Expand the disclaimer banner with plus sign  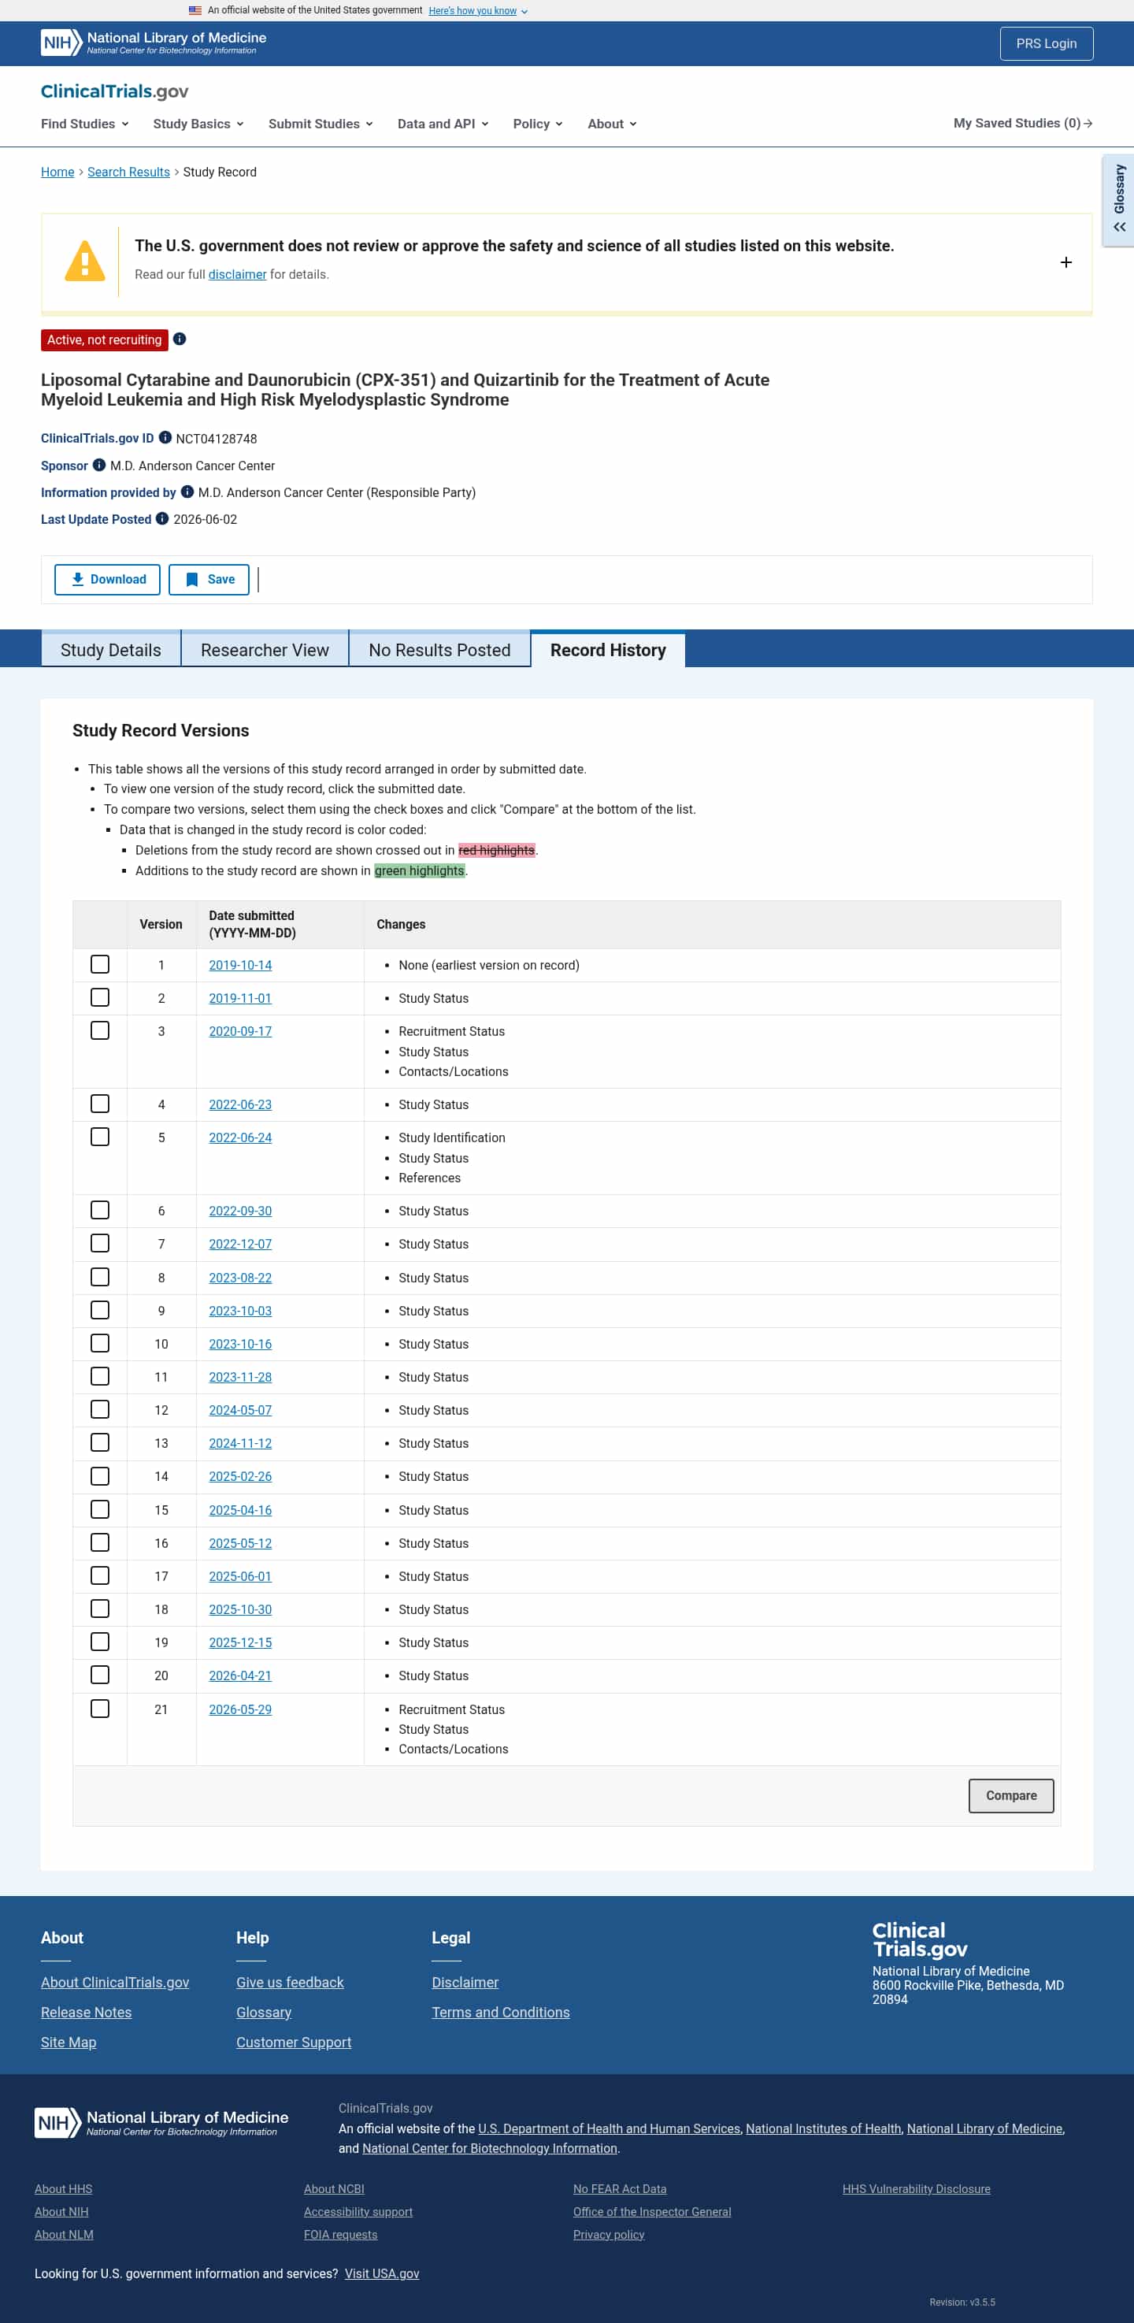tap(1065, 262)
